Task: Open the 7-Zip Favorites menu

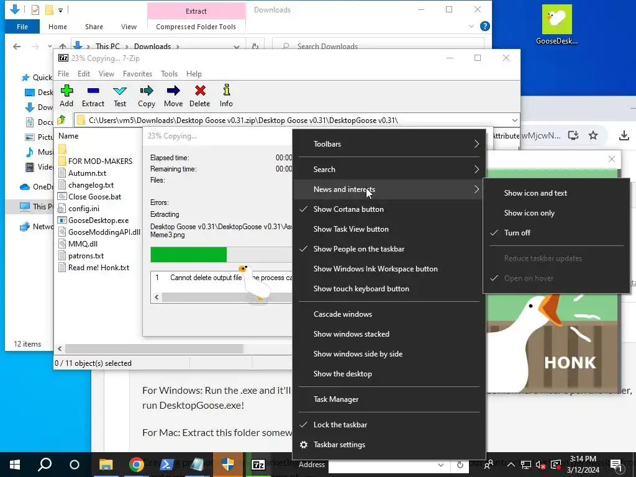Action: (137, 74)
